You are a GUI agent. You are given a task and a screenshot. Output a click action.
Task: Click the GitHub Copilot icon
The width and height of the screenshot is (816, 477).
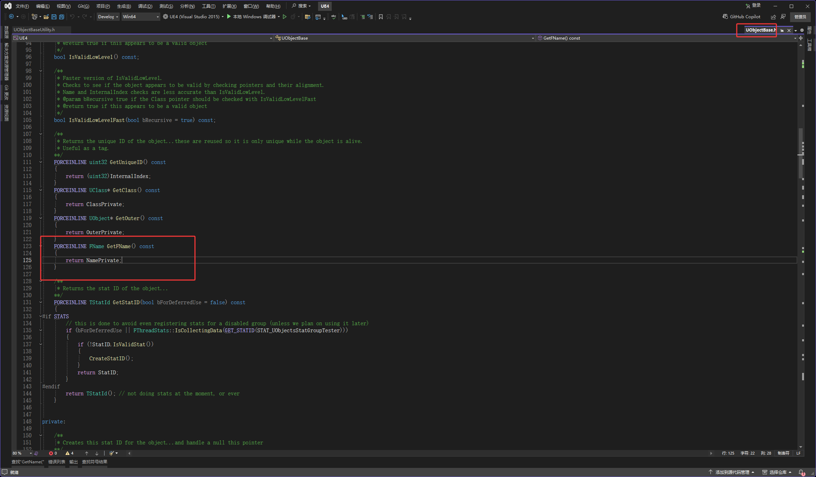pyautogui.click(x=725, y=16)
